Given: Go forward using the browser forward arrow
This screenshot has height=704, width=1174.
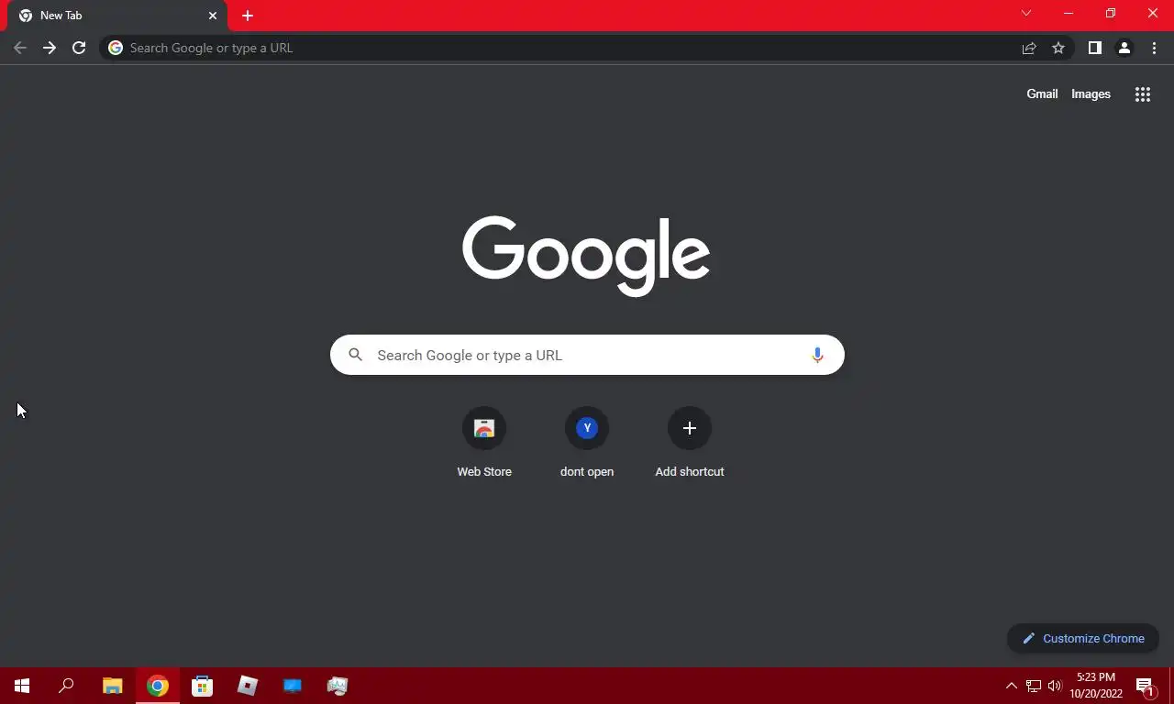Looking at the screenshot, I should click(50, 48).
